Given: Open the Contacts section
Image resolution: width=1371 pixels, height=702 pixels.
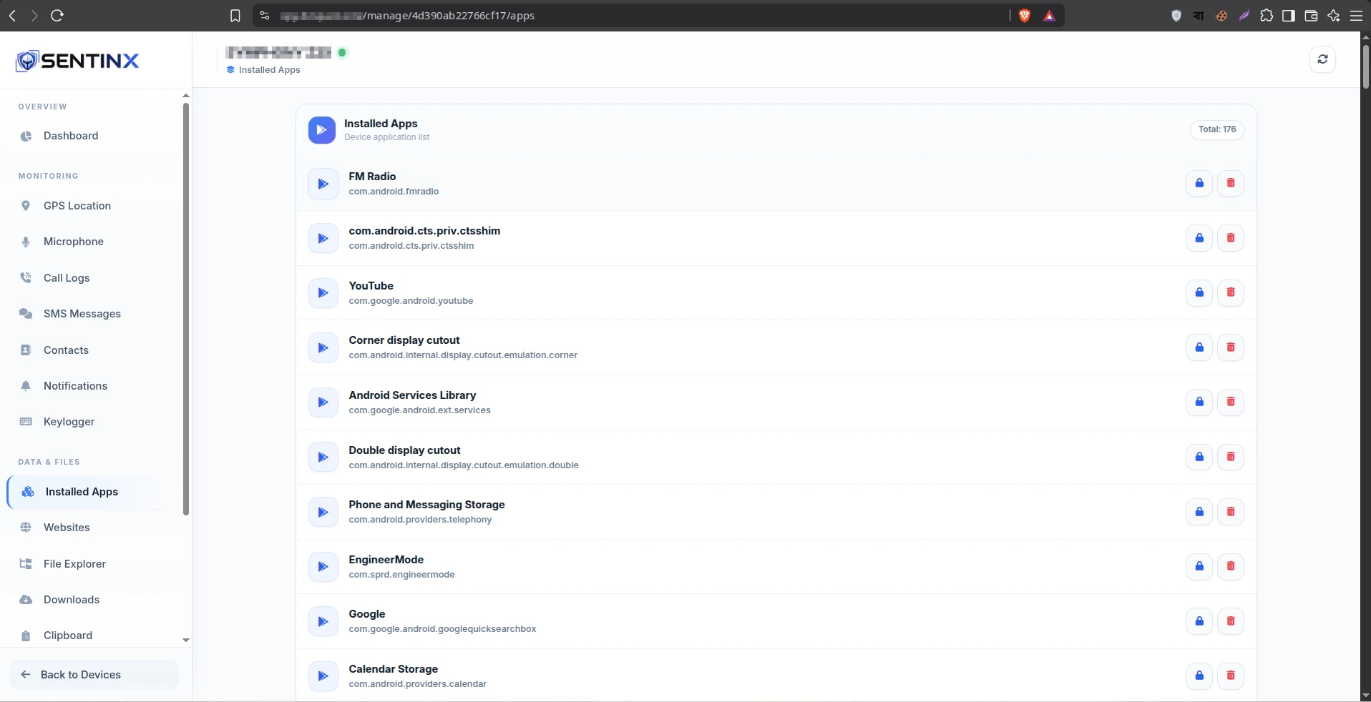Looking at the screenshot, I should (x=89, y=350).
